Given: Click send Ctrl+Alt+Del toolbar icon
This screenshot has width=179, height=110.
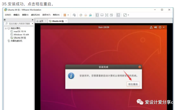Looking at the screenshot, I should point(74,15).
